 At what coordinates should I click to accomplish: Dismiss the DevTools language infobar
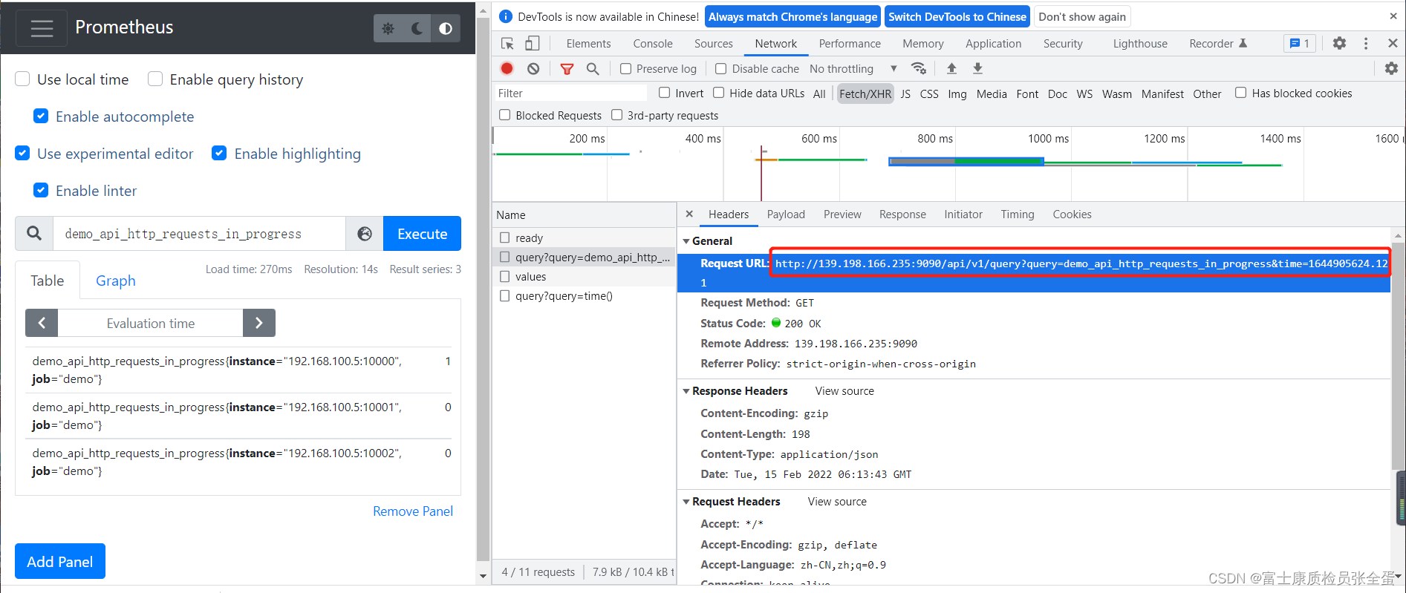(1393, 16)
